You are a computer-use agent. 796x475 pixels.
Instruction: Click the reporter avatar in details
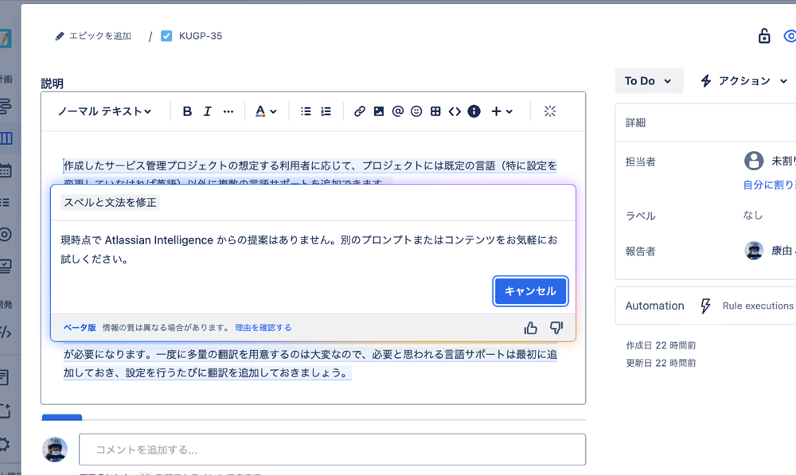(x=754, y=250)
